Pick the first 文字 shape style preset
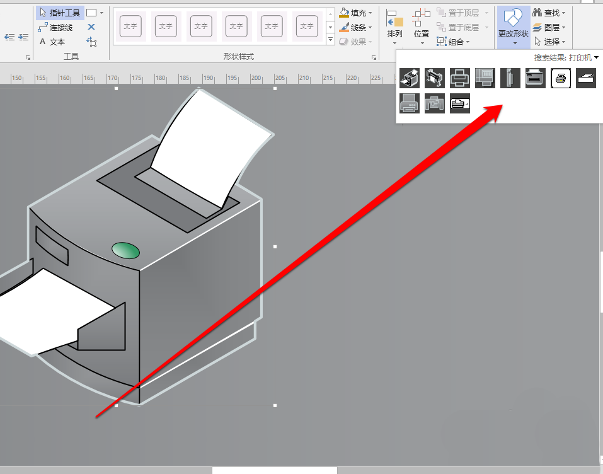The image size is (603, 474). pyautogui.click(x=130, y=27)
